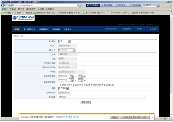
Task: Click 예(Y) on the password prompt
Action: point(115,118)
